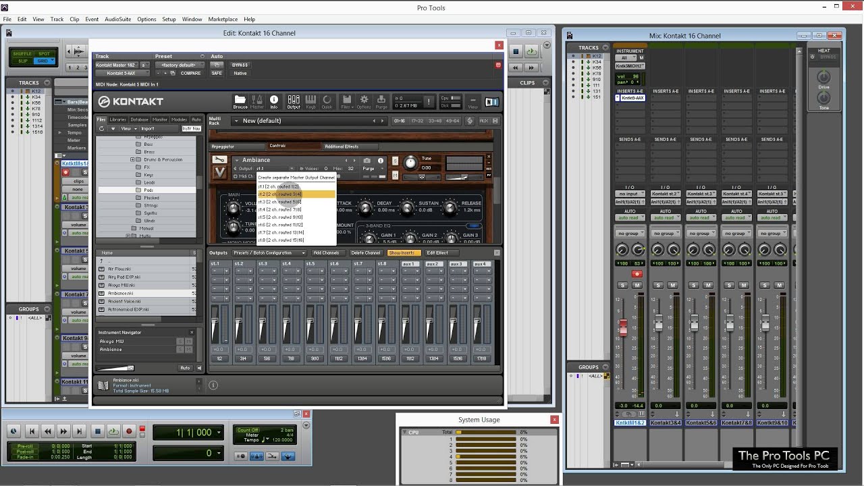Open the Kontakt Files menu icon

pyautogui.click(x=346, y=101)
